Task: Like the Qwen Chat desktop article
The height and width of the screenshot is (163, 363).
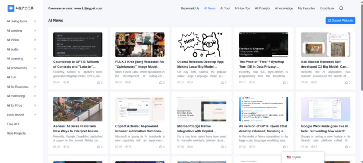Action: pos(284,147)
